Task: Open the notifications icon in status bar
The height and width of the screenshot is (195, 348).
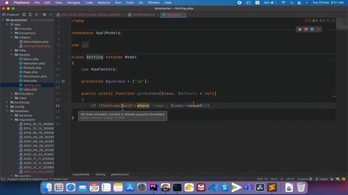Action: click(344, 179)
